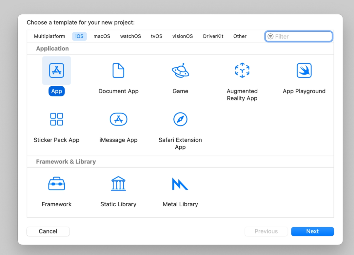Click the Static Library label

118,204
